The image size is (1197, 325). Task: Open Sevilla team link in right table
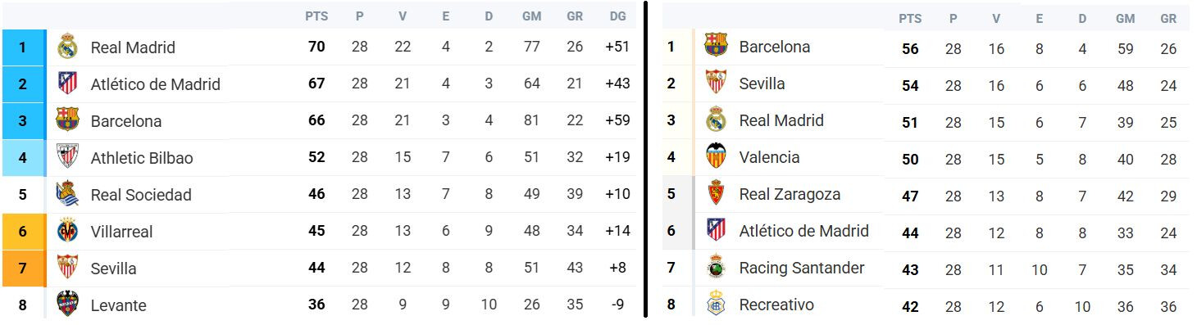762,84
